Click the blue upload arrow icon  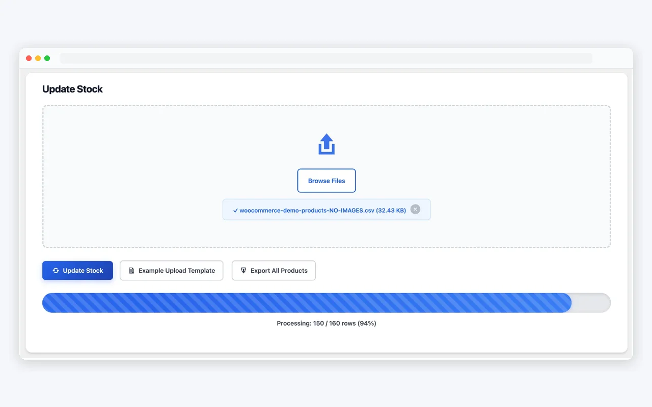326,143
